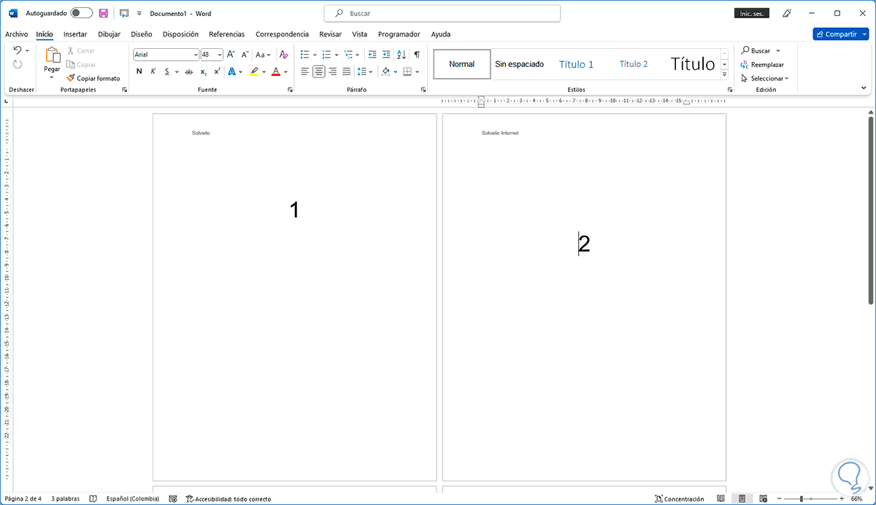
Task: Click the 66% zoom level
Action: [857, 499]
